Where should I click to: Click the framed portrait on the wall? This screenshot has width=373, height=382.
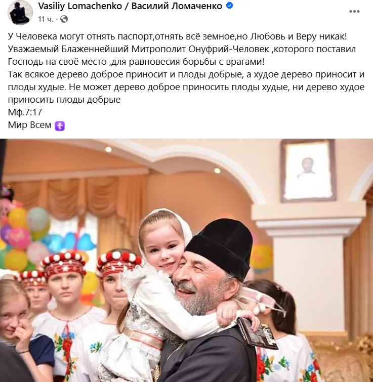(x=308, y=171)
